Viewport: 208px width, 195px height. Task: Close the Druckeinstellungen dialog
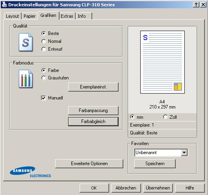click(x=203, y=5)
